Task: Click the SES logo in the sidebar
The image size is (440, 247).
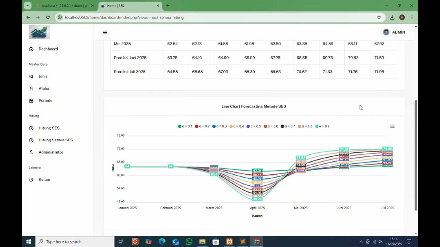Action: (39, 32)
